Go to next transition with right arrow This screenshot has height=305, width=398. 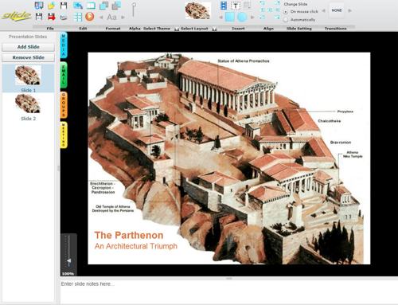coord(350,10)
